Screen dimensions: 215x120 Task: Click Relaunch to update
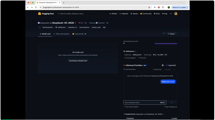pos(179,7)
